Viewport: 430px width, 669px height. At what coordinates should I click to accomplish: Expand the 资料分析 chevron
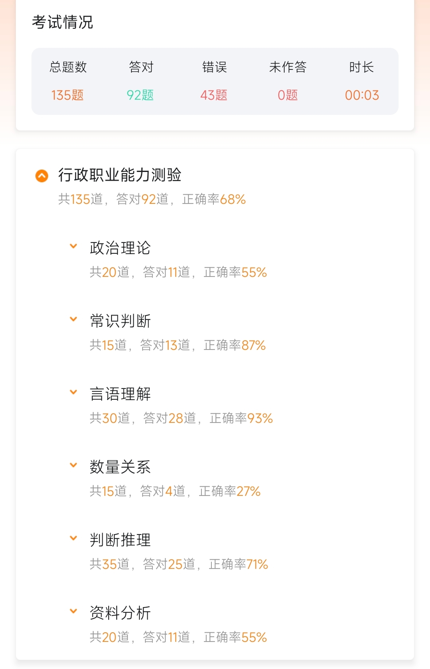click(73, 611)
